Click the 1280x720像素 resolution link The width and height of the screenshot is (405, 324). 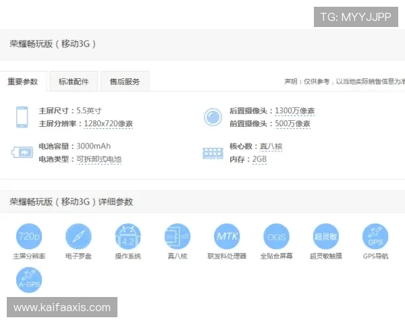[x=108, y=124]
